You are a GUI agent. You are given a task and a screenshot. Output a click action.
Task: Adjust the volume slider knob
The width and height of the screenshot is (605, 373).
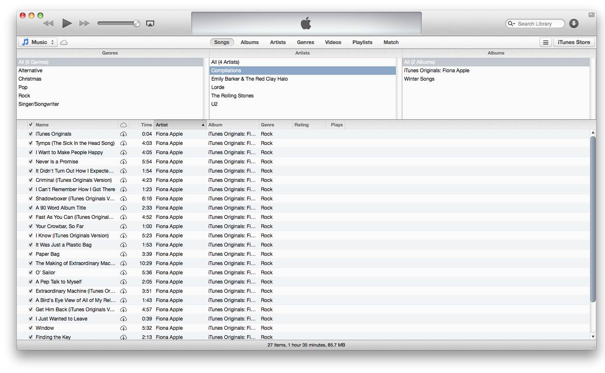point(137,23)
